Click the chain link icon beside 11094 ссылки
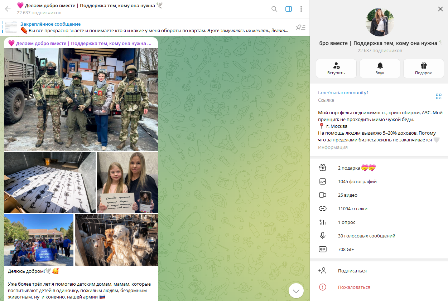448x301 pixels. (x=323, y=209)
